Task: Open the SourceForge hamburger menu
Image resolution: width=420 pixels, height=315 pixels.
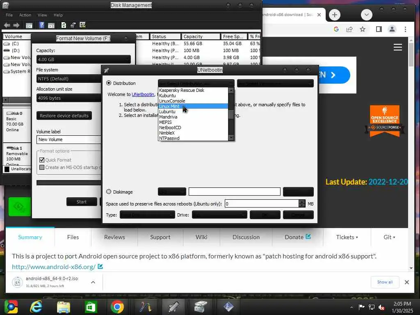Action: tap(398, 47)
